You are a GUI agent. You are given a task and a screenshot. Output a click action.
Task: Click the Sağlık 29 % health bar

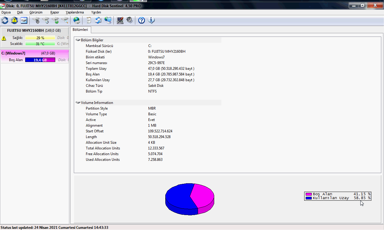(40, 38)
